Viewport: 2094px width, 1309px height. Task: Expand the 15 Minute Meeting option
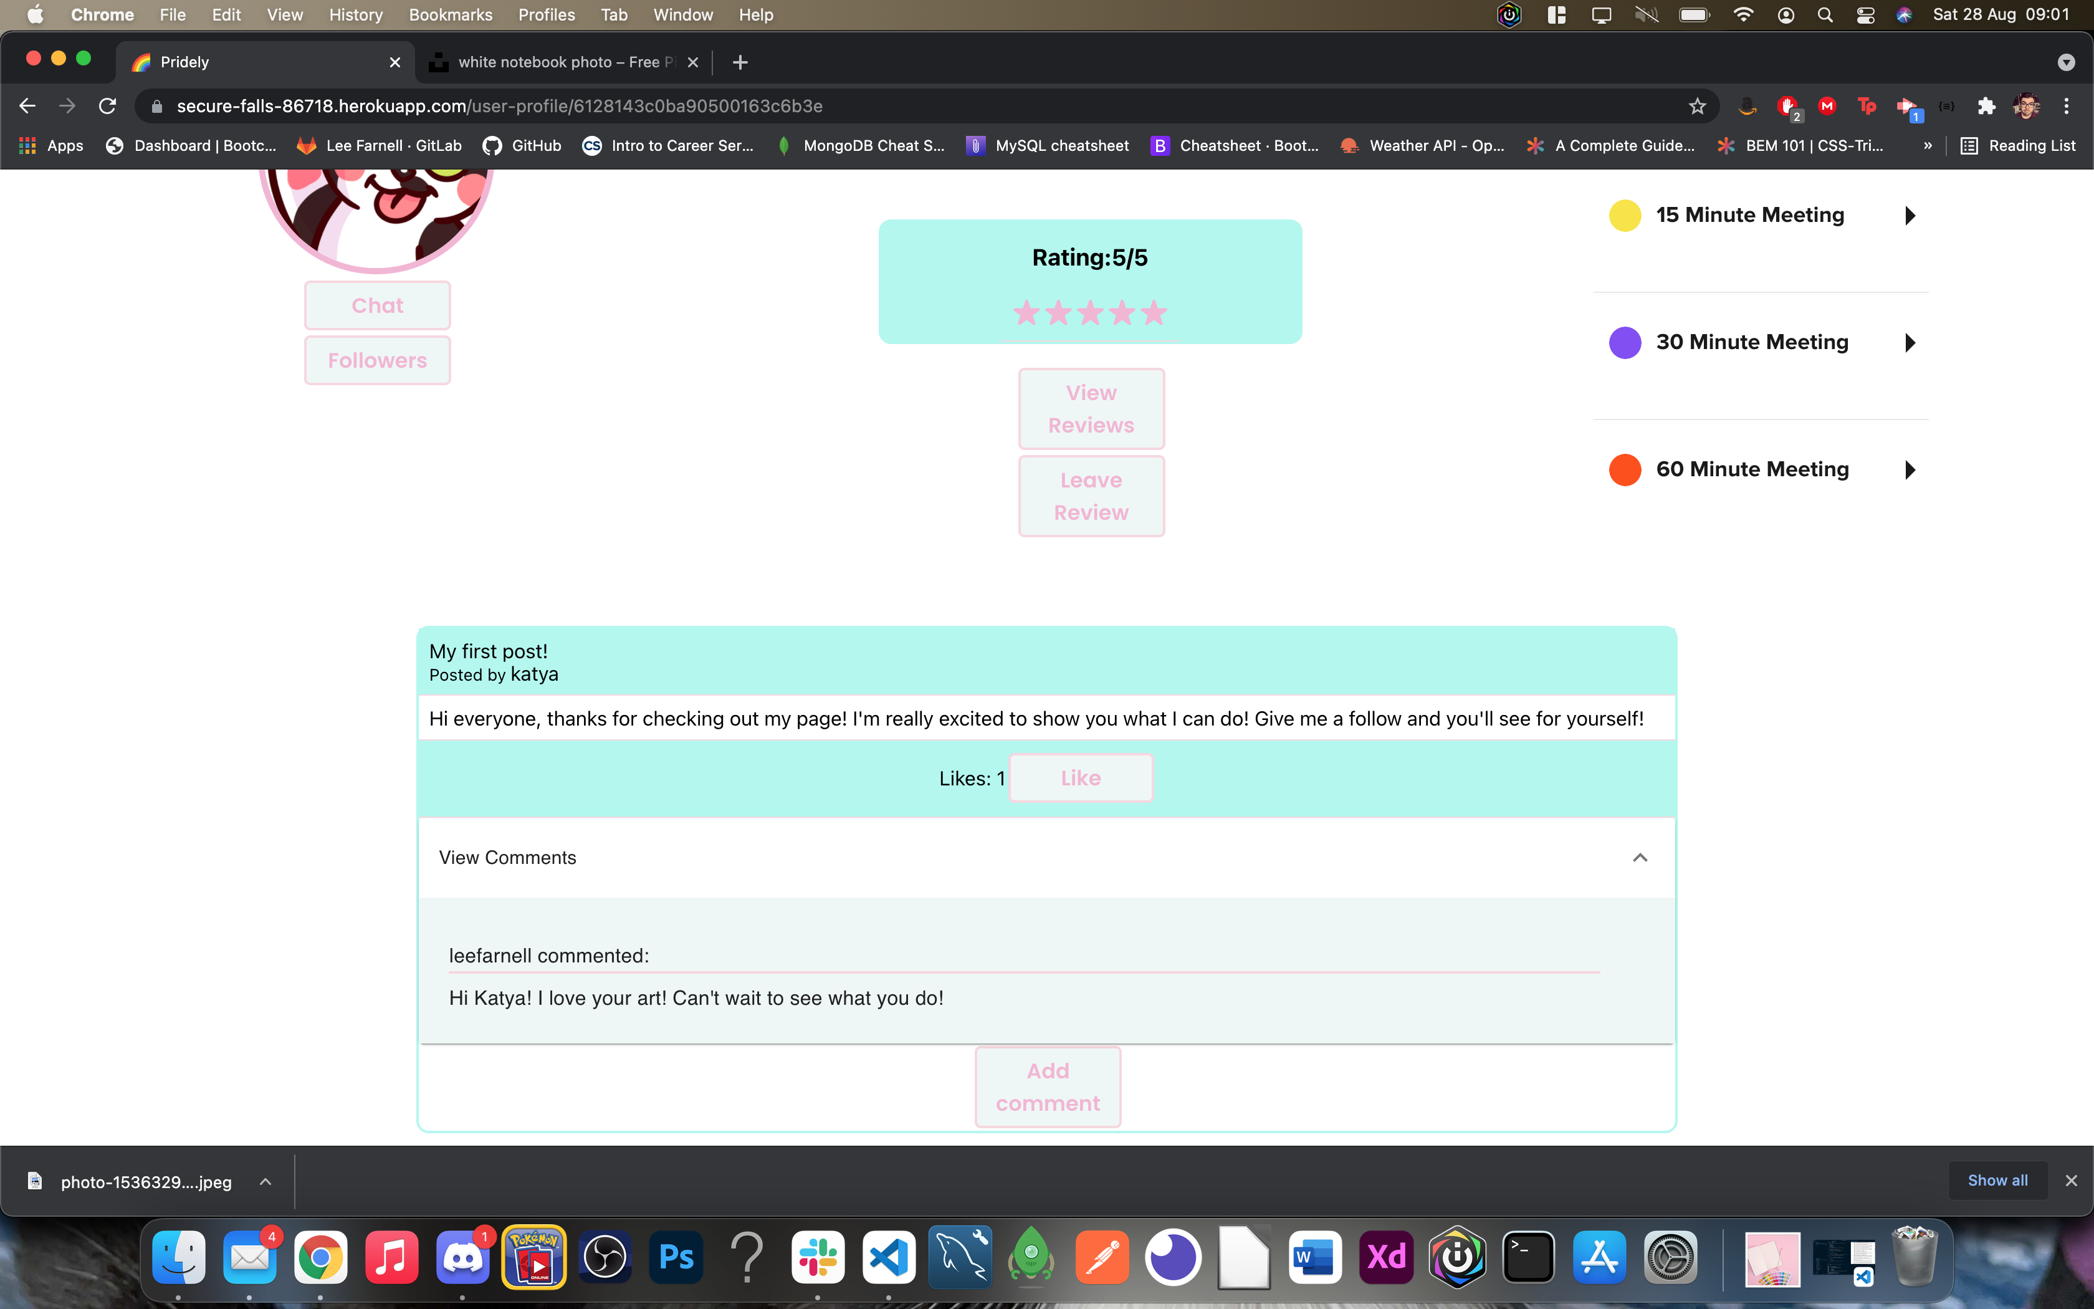pos(1910,216)
